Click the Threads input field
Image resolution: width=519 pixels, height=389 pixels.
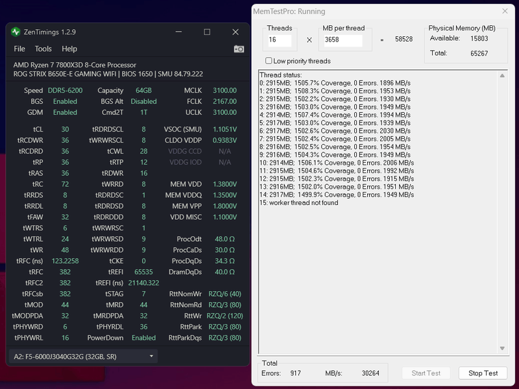coord(280,40)
